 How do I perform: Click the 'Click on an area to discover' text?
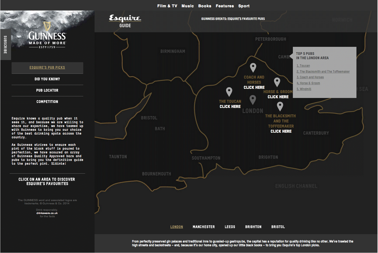click(47, 181)
